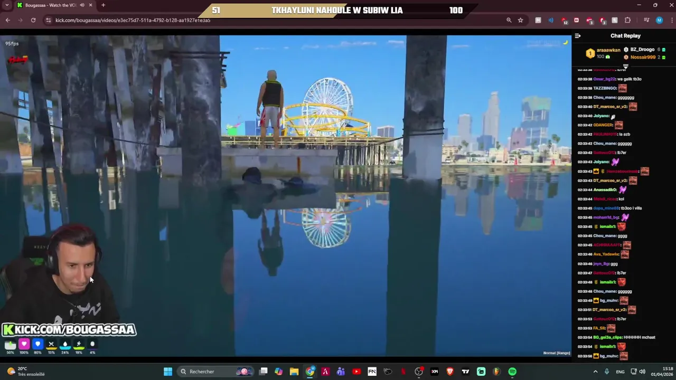This screenshot has height=380, width=676.
Task: Open TradingView from taskbar
Action: click(x=465, y=372)
